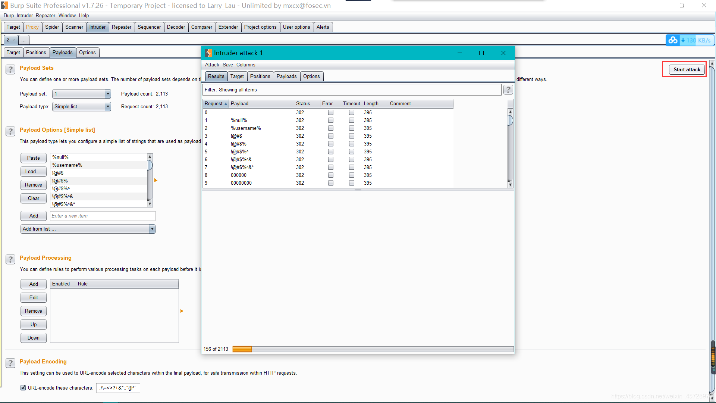Click the Burp icon in Intruder attack title bar
Screen dimensions: 716x403
click(x=208, y=53)
